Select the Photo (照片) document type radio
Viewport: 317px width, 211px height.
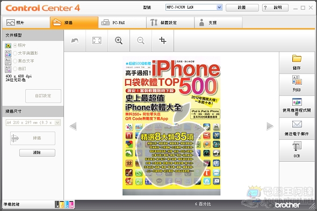coord(15,46)
